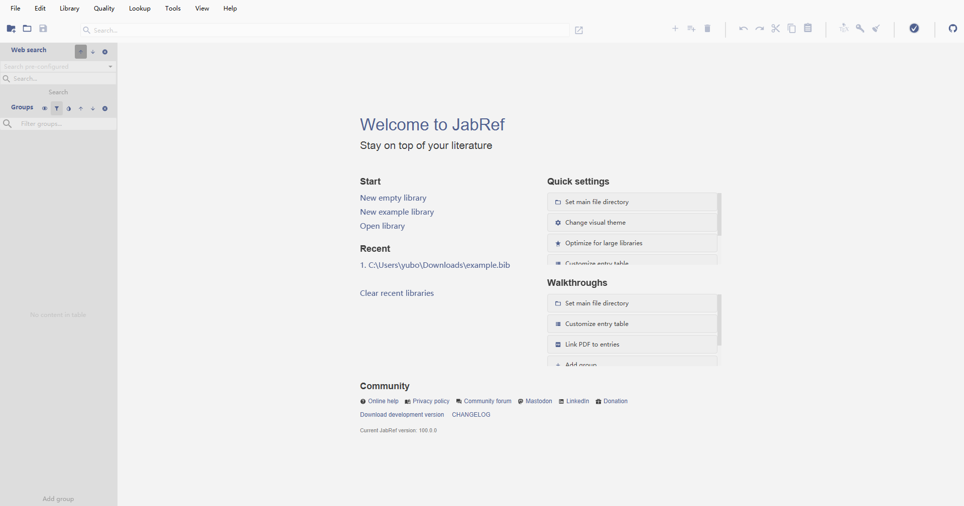Close the Groups panel
Image resolution: width=964 pixels, height=506 pixels.
click(x=105, y=108)
